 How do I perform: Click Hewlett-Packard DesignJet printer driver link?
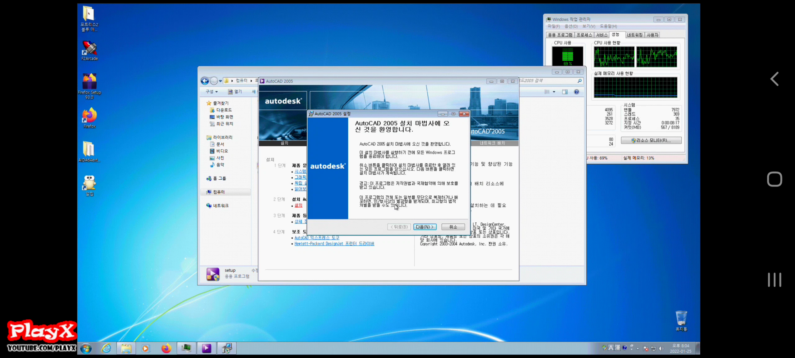[x=334, y=244]
